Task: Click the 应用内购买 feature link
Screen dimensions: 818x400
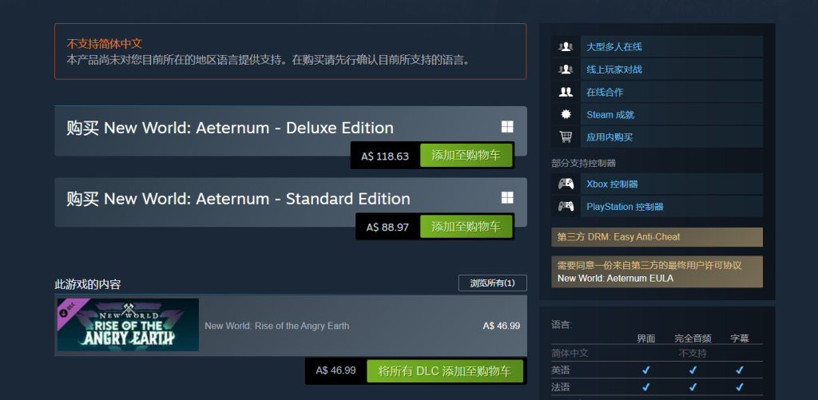Action: click(610, 137)
